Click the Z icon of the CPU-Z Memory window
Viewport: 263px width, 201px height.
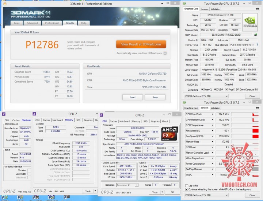pos(34,114)
